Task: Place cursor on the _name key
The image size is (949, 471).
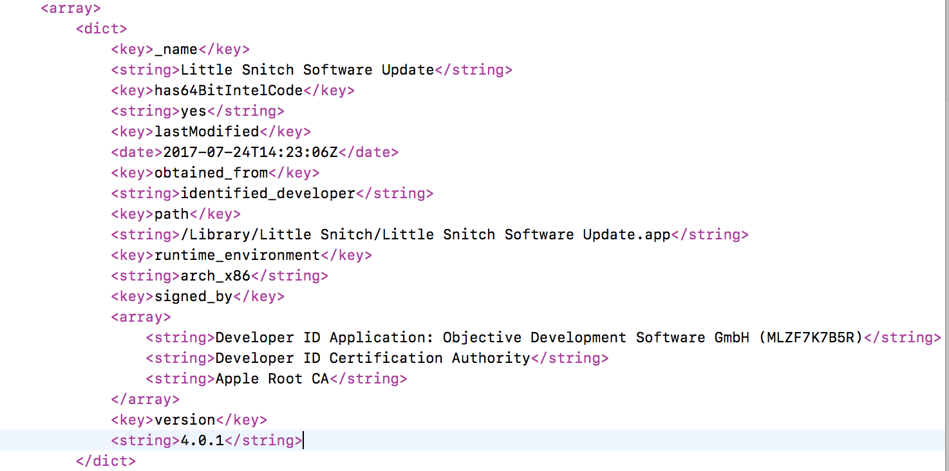Action: [176, 50]
